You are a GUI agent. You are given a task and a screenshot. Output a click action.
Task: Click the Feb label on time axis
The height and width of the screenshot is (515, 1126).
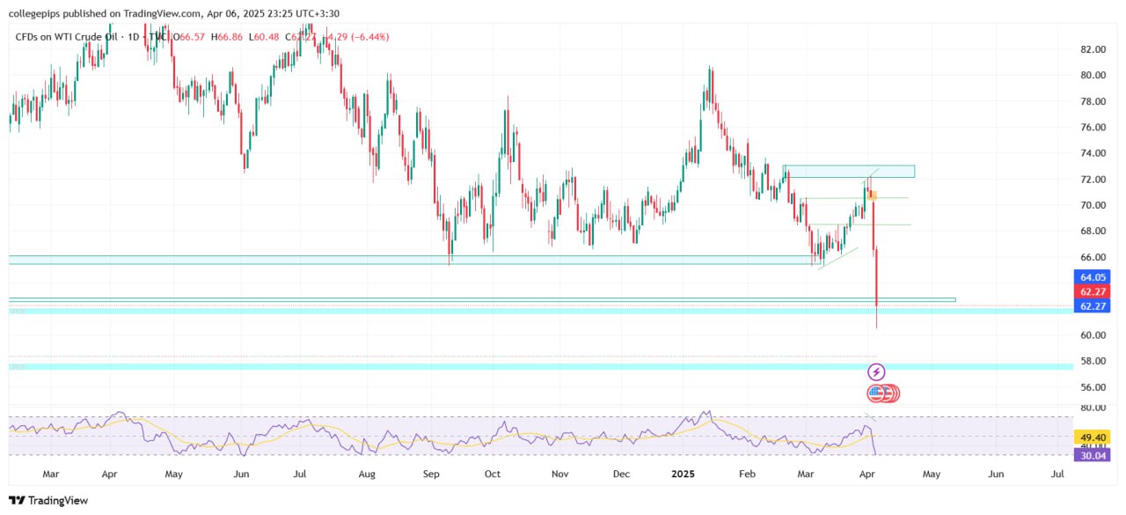[747, 474]
